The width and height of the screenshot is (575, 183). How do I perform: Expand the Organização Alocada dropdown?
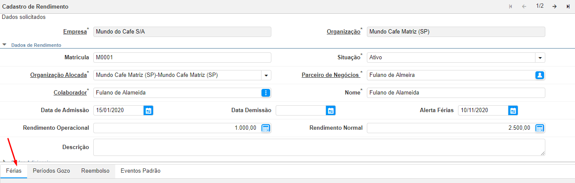pyautogui.click(x=266, y=75)
